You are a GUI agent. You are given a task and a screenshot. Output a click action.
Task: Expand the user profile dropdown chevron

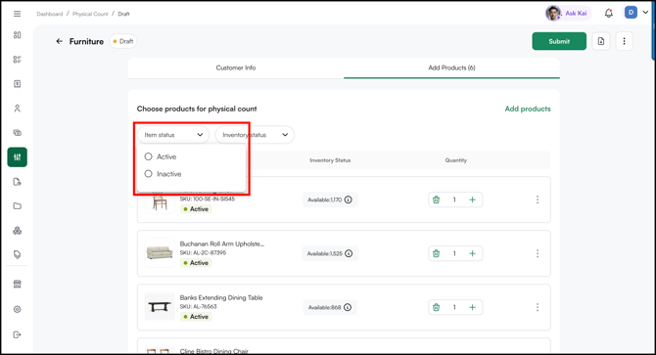pyautogui.click(x=645, y=13)
